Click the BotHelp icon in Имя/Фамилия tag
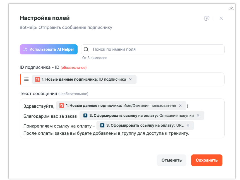Screen dimensions: 240x180 (x=62, y=106)
